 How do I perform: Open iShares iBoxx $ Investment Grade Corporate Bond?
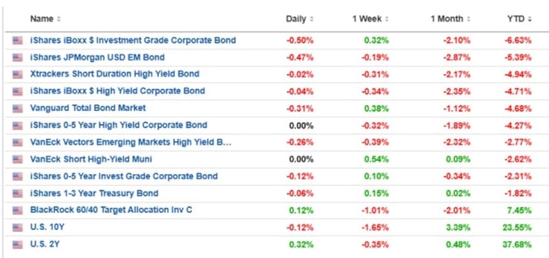click(133, 40)
